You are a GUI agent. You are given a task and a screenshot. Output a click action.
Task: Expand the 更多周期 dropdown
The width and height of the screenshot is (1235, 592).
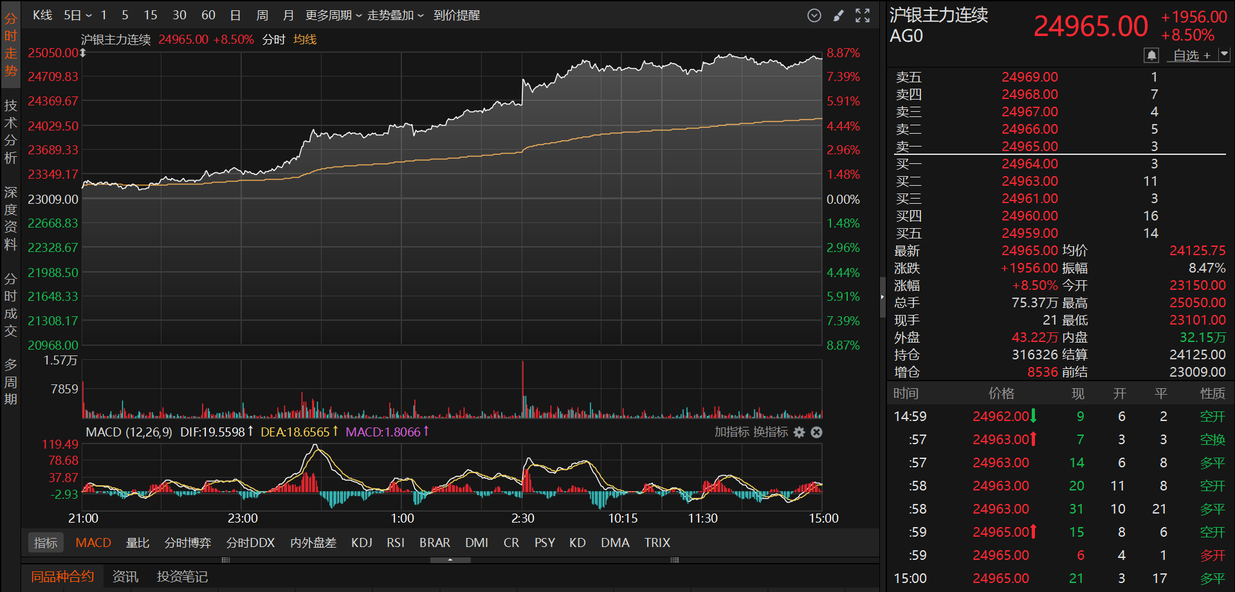pos(333,15)
